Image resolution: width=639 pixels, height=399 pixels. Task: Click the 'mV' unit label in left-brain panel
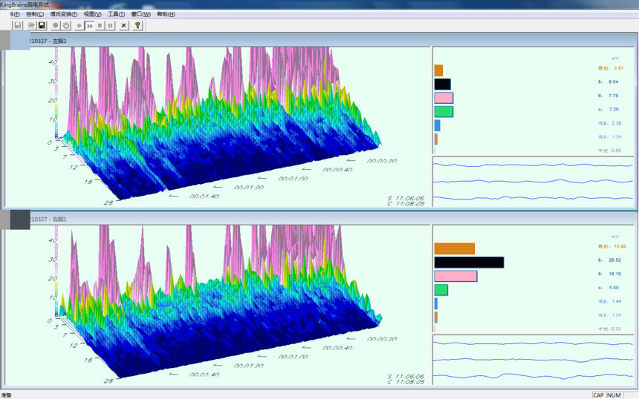(x=615, y=58)
